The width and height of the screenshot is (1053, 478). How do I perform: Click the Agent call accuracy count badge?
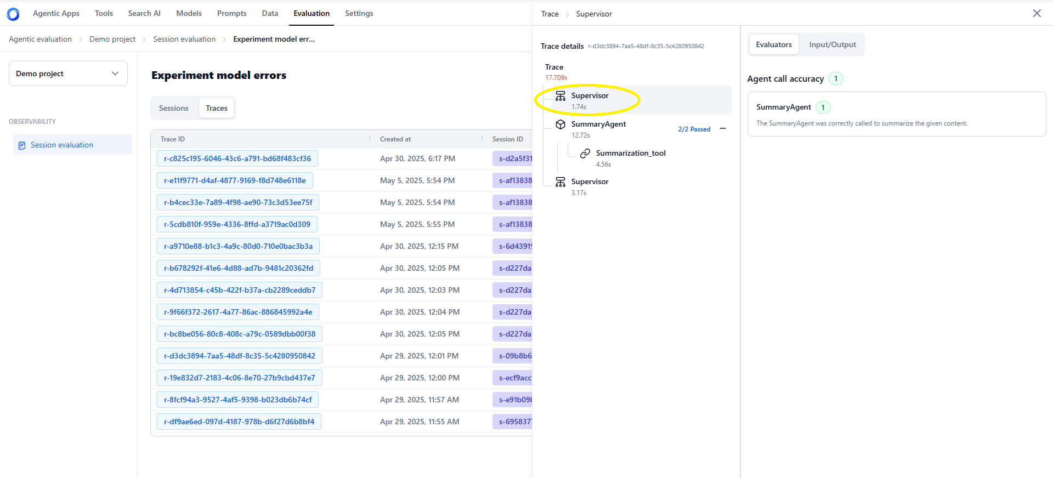click(x=836, y=78)
